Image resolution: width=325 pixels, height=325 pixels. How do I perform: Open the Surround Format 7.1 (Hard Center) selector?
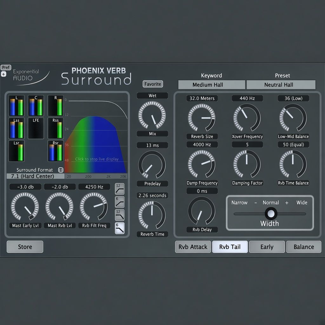coord(36,176)
